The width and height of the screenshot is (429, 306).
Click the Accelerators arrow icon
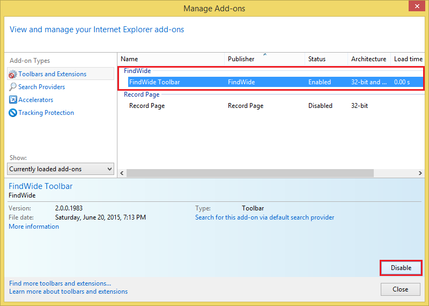pos(13,100)
